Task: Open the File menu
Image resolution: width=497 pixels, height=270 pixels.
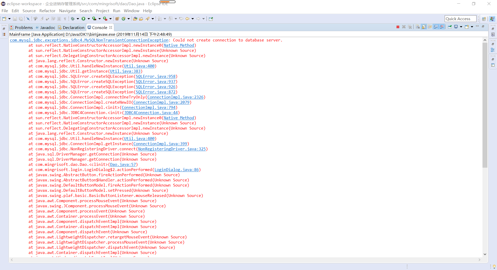Action: [5, 11]
